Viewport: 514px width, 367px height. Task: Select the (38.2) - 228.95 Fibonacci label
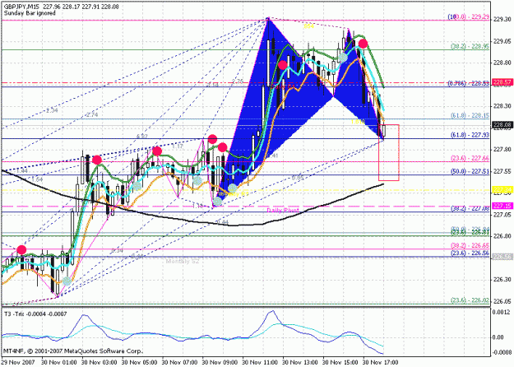(470, 47)
